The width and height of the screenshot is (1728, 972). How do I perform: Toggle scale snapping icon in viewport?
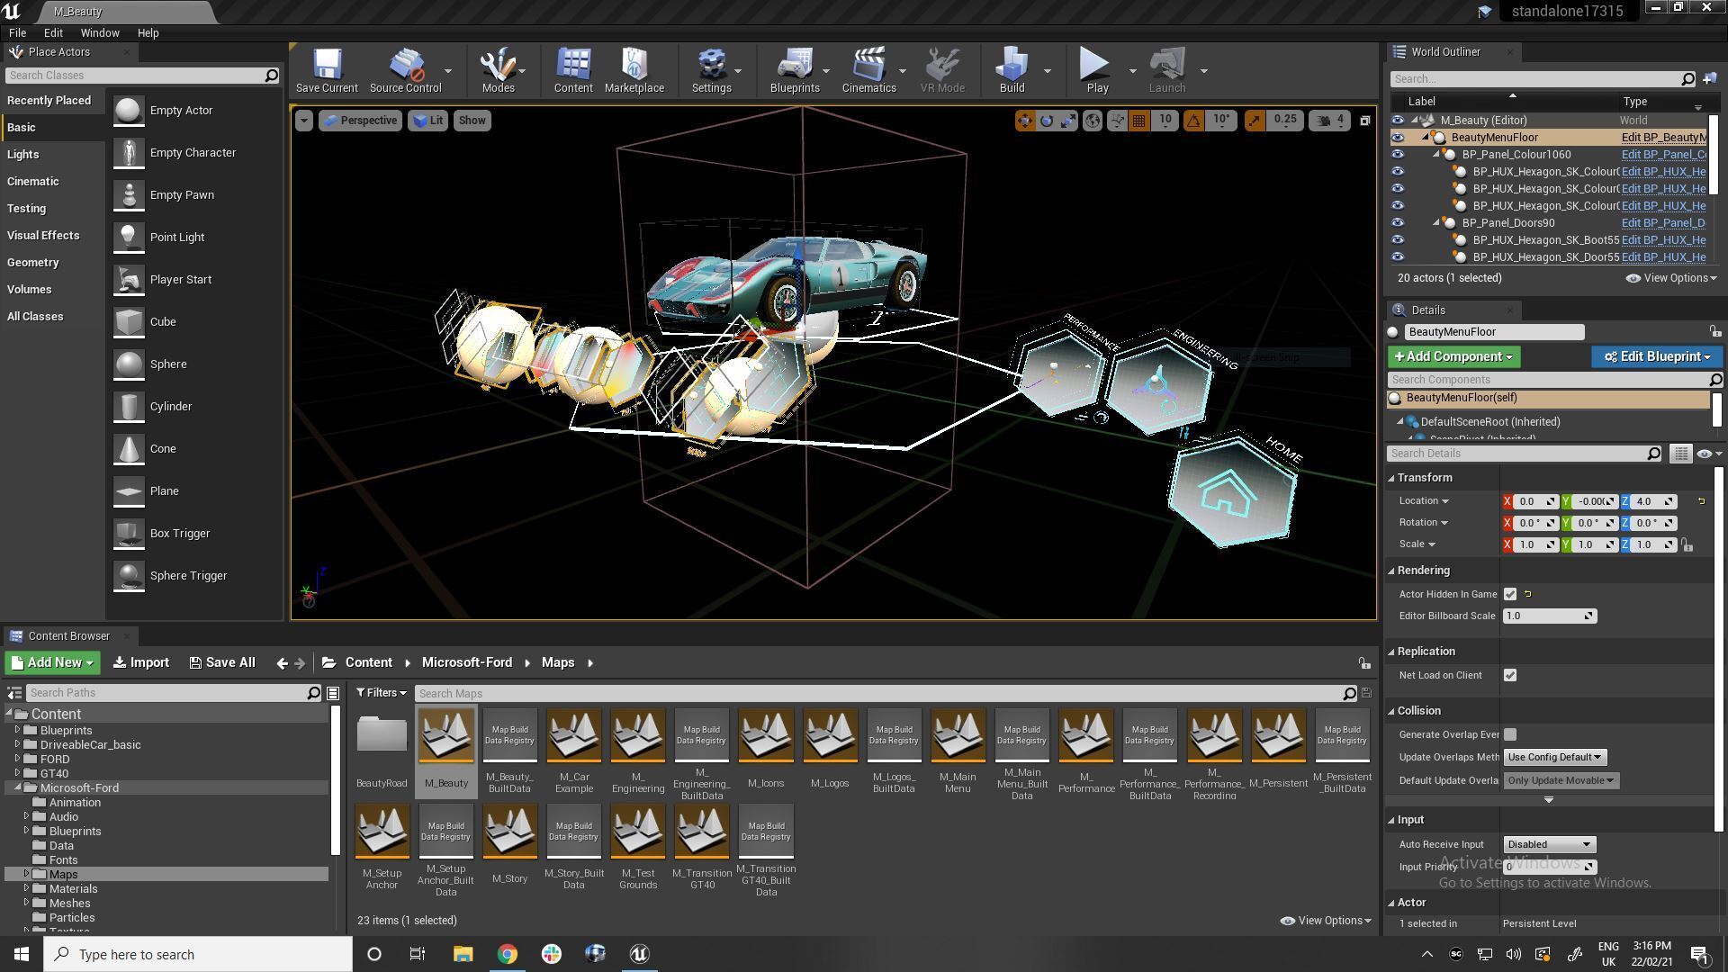coord(1254,121)
